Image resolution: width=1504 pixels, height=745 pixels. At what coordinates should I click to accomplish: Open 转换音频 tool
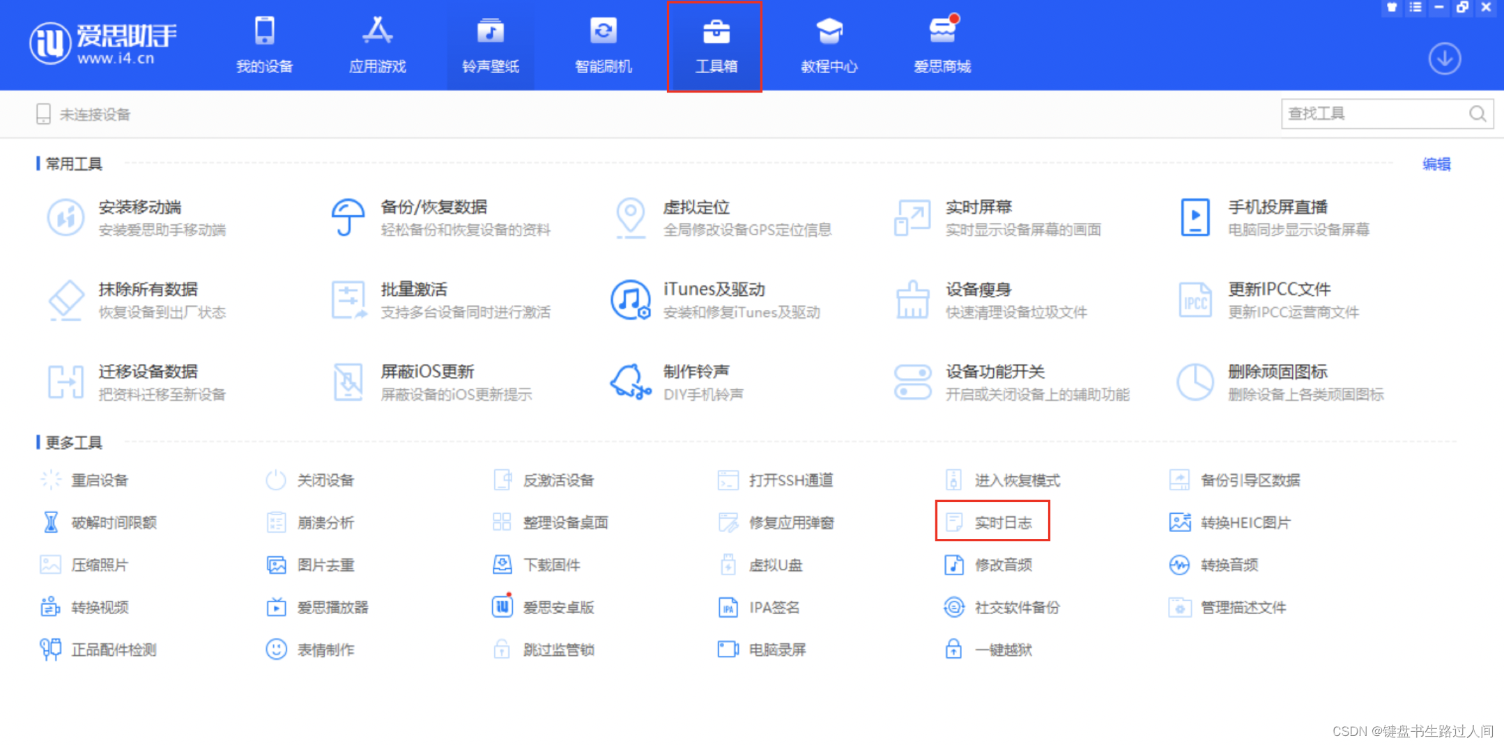coord(1213,565)
